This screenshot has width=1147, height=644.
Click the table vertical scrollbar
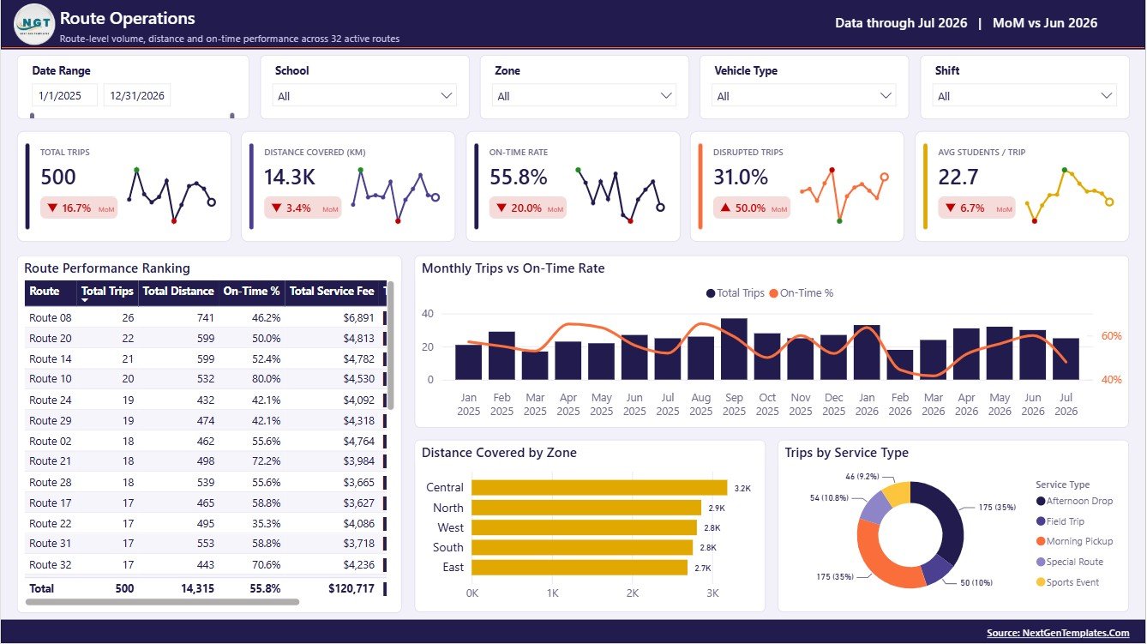(391, 345)
